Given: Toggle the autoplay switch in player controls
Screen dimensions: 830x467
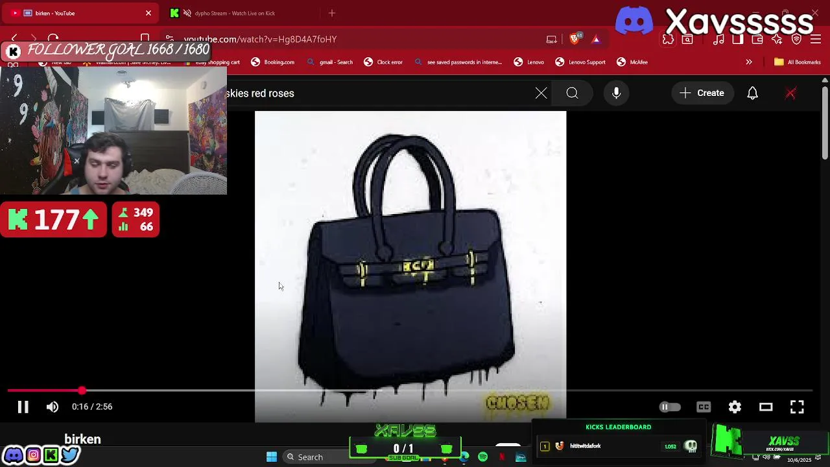Looking at the screenshot, I should click(670, 407).
